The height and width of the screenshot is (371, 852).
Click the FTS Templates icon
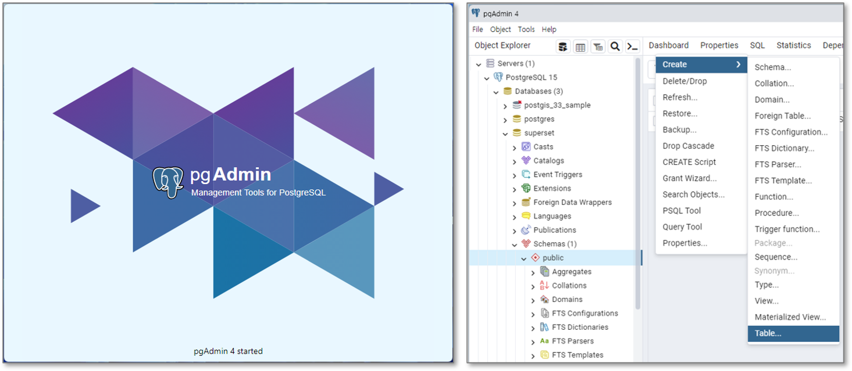(x=545, y=355)
